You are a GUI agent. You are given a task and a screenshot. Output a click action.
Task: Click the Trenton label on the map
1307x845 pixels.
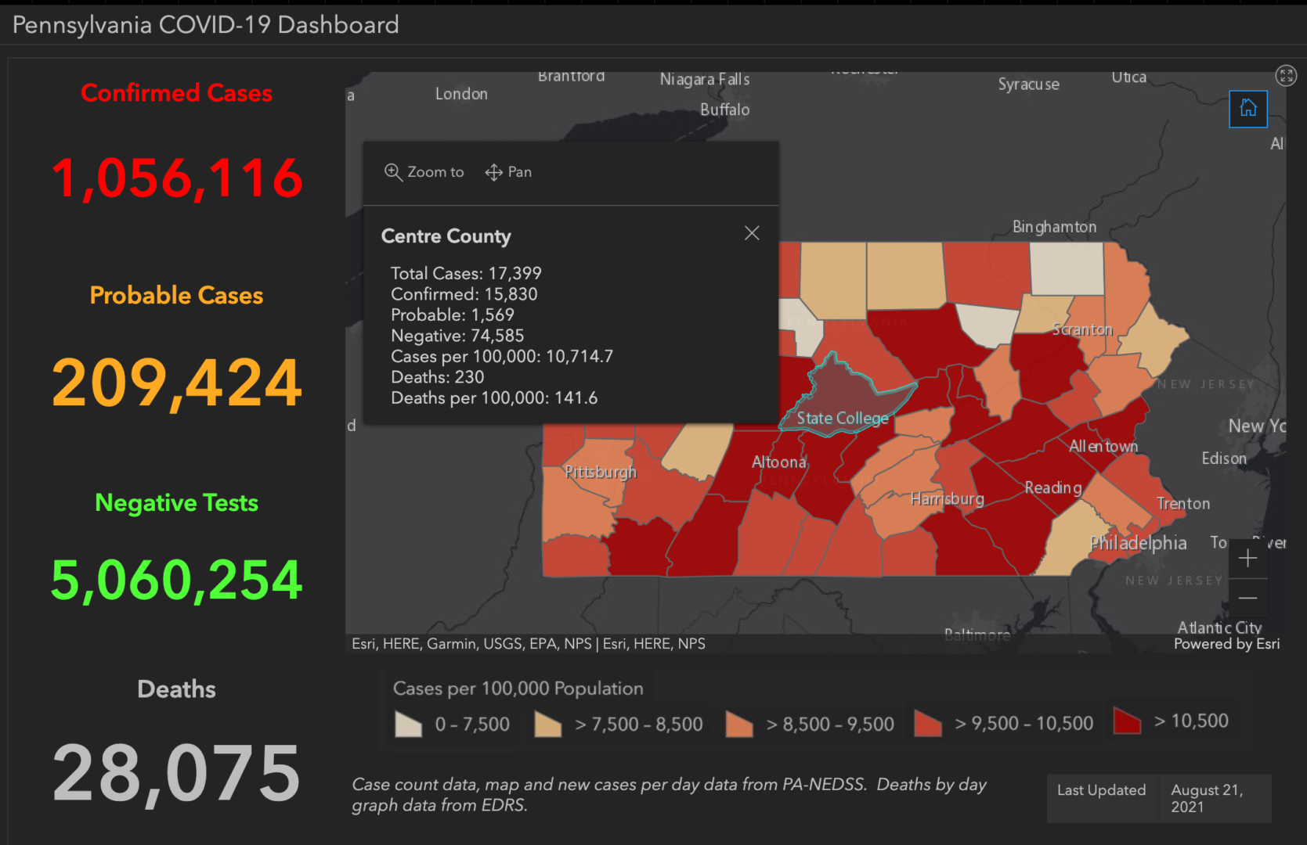(x=1183, y=504)
